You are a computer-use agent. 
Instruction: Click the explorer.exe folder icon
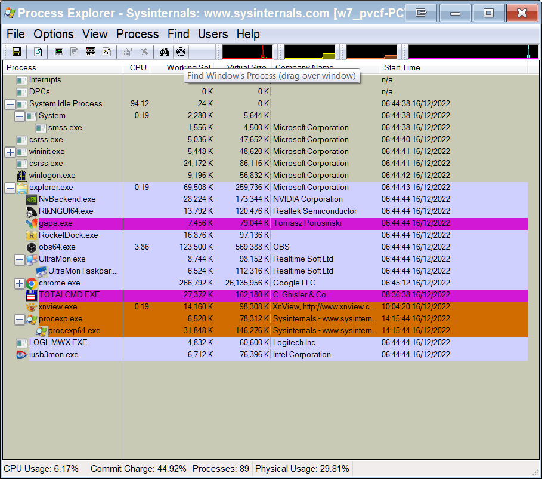click(22, 188)
